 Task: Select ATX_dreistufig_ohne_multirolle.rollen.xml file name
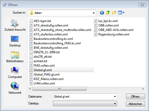[x=62, y=30]
